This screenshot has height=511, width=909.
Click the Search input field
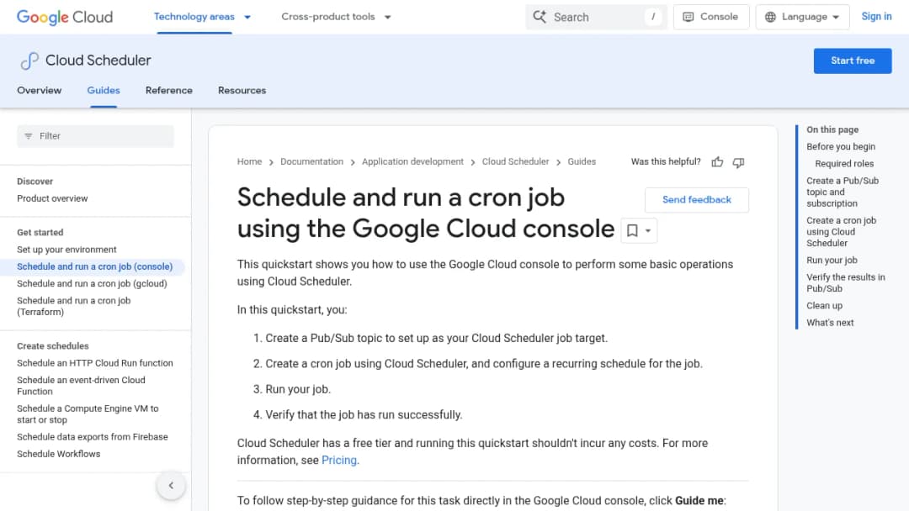tap(596, 17)
